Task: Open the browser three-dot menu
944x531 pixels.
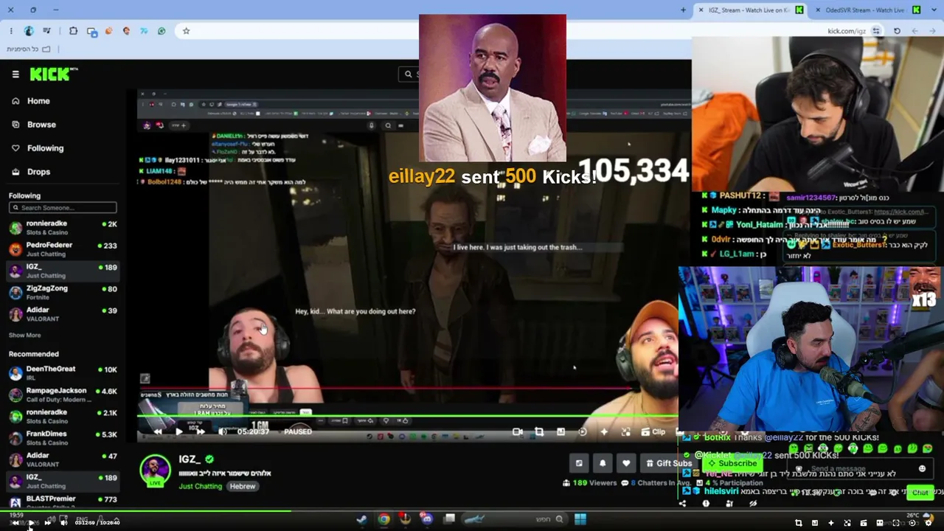Action: [x=11, y=31]
